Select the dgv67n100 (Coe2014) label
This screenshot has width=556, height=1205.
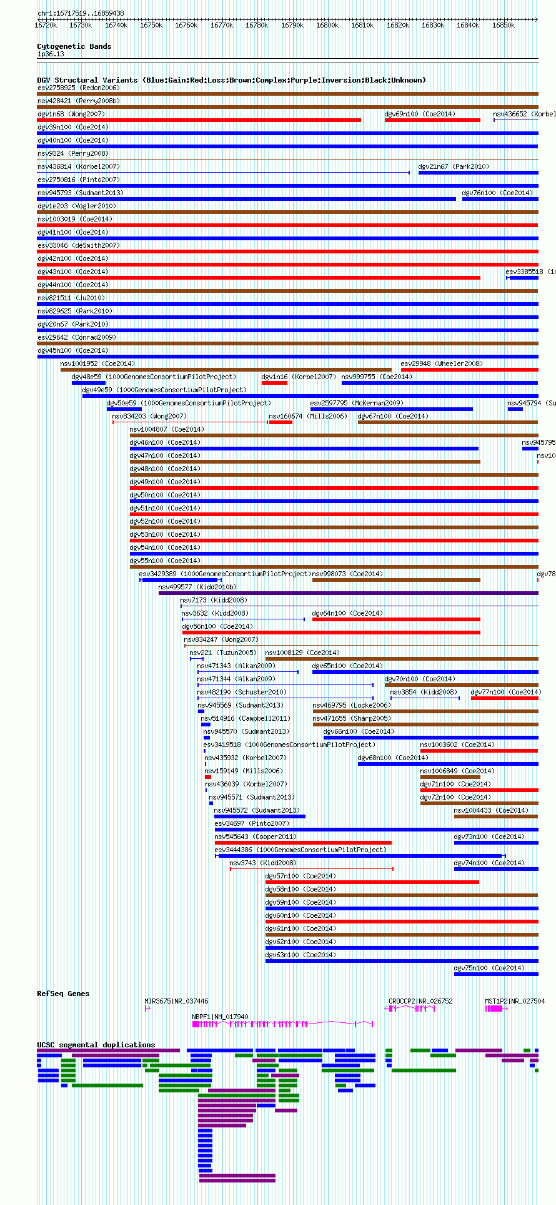pyautogui.click(x=393, y=416)
